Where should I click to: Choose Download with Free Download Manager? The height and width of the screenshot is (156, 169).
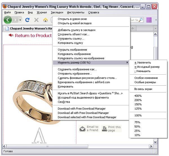tap(91, 109)
